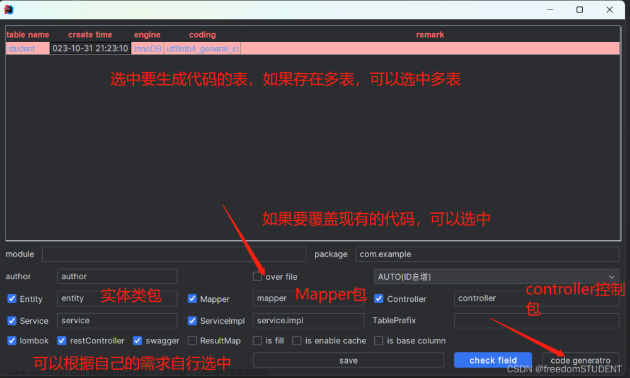Toggle the restController checkbox
This screenshot has height=378, width=630.
tap(62, 341)
